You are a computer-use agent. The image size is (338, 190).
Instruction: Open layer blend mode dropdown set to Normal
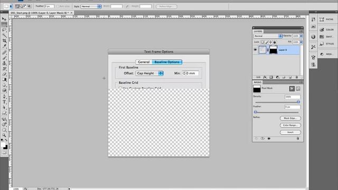[x=268, y=36]
